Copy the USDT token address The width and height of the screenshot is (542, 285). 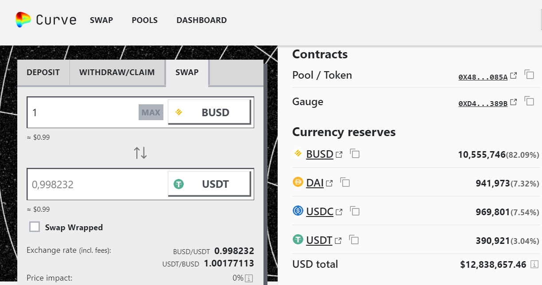[354, 240]
